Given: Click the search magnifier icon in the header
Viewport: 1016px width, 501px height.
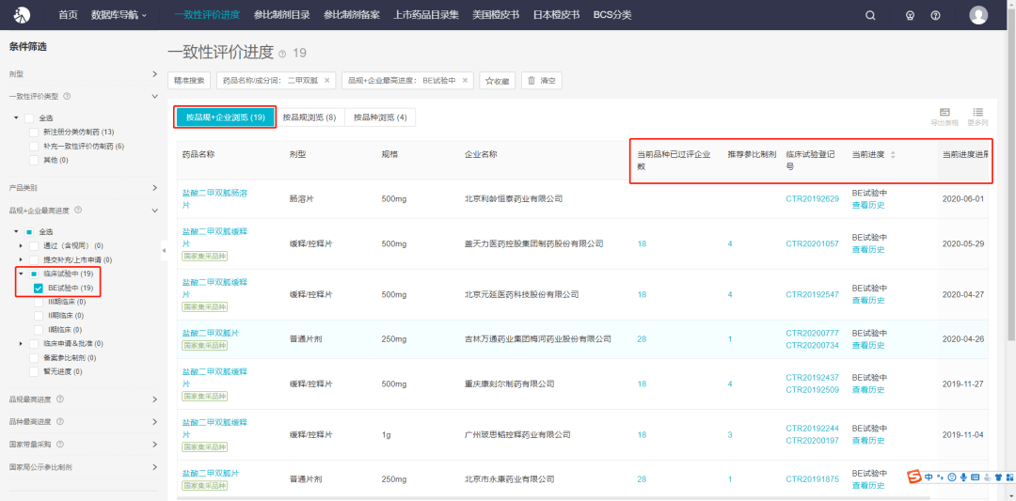Looking at the screenshot, I should coord(870,15).
